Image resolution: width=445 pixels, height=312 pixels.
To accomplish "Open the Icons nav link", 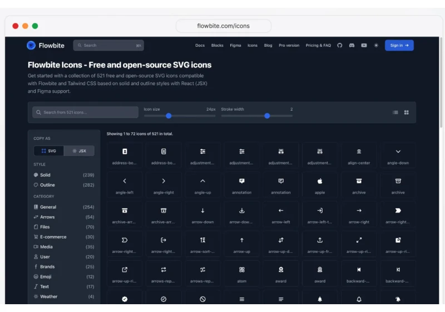I will (x=253, y=46).
